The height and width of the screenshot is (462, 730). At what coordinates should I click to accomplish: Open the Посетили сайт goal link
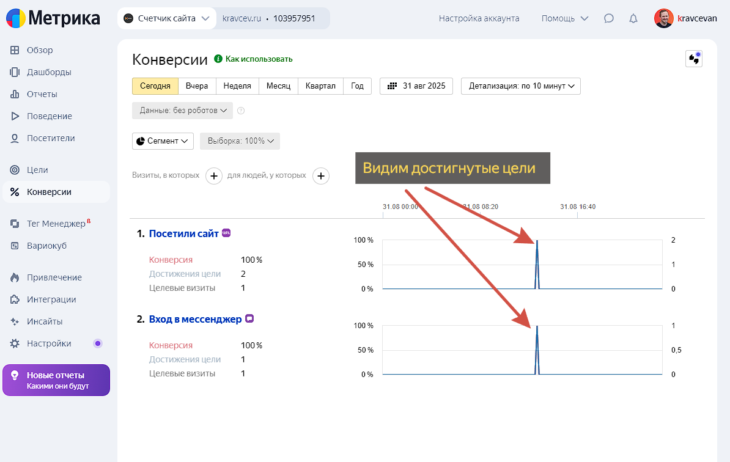[x=183, y=233]
